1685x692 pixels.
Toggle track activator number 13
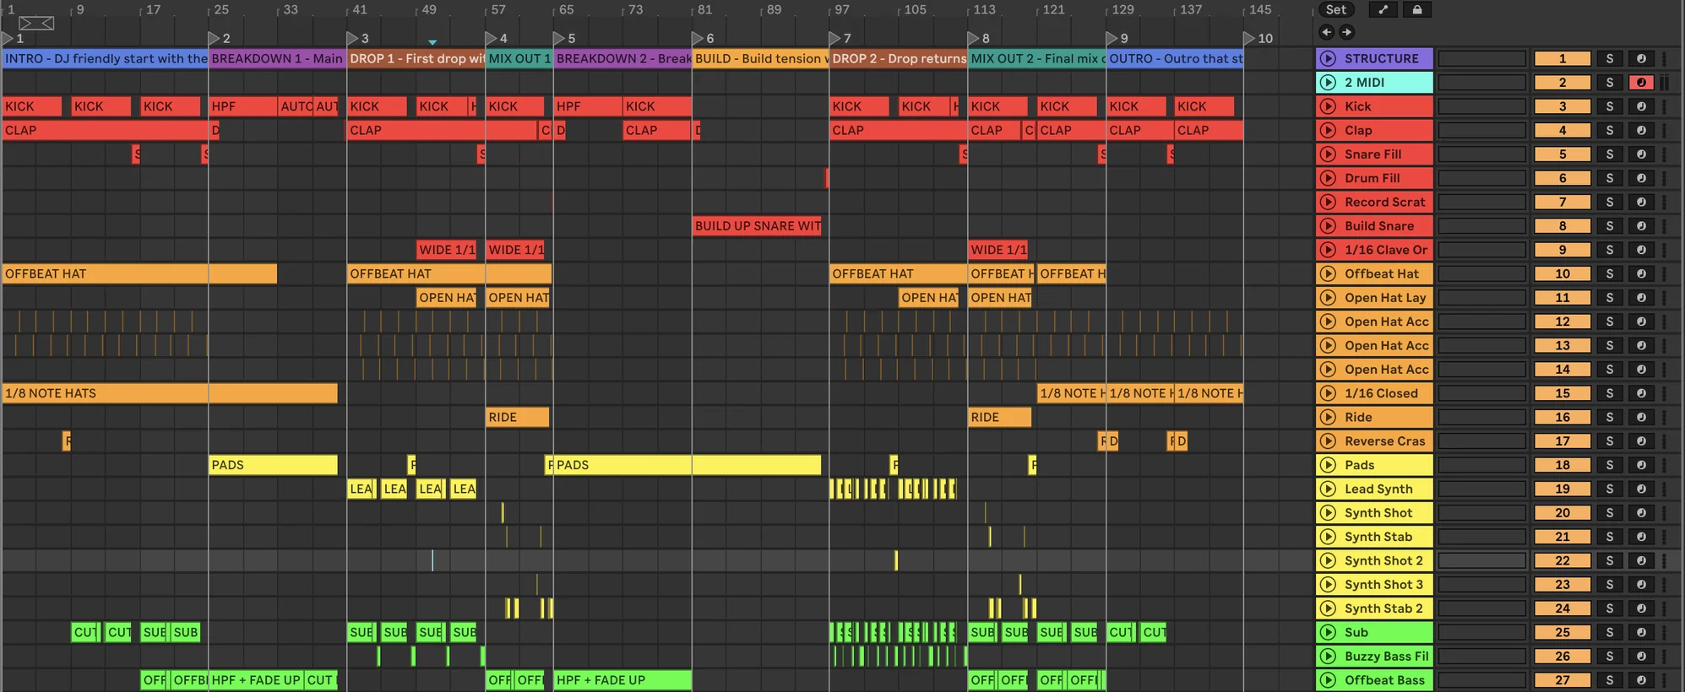[1562, 346]
